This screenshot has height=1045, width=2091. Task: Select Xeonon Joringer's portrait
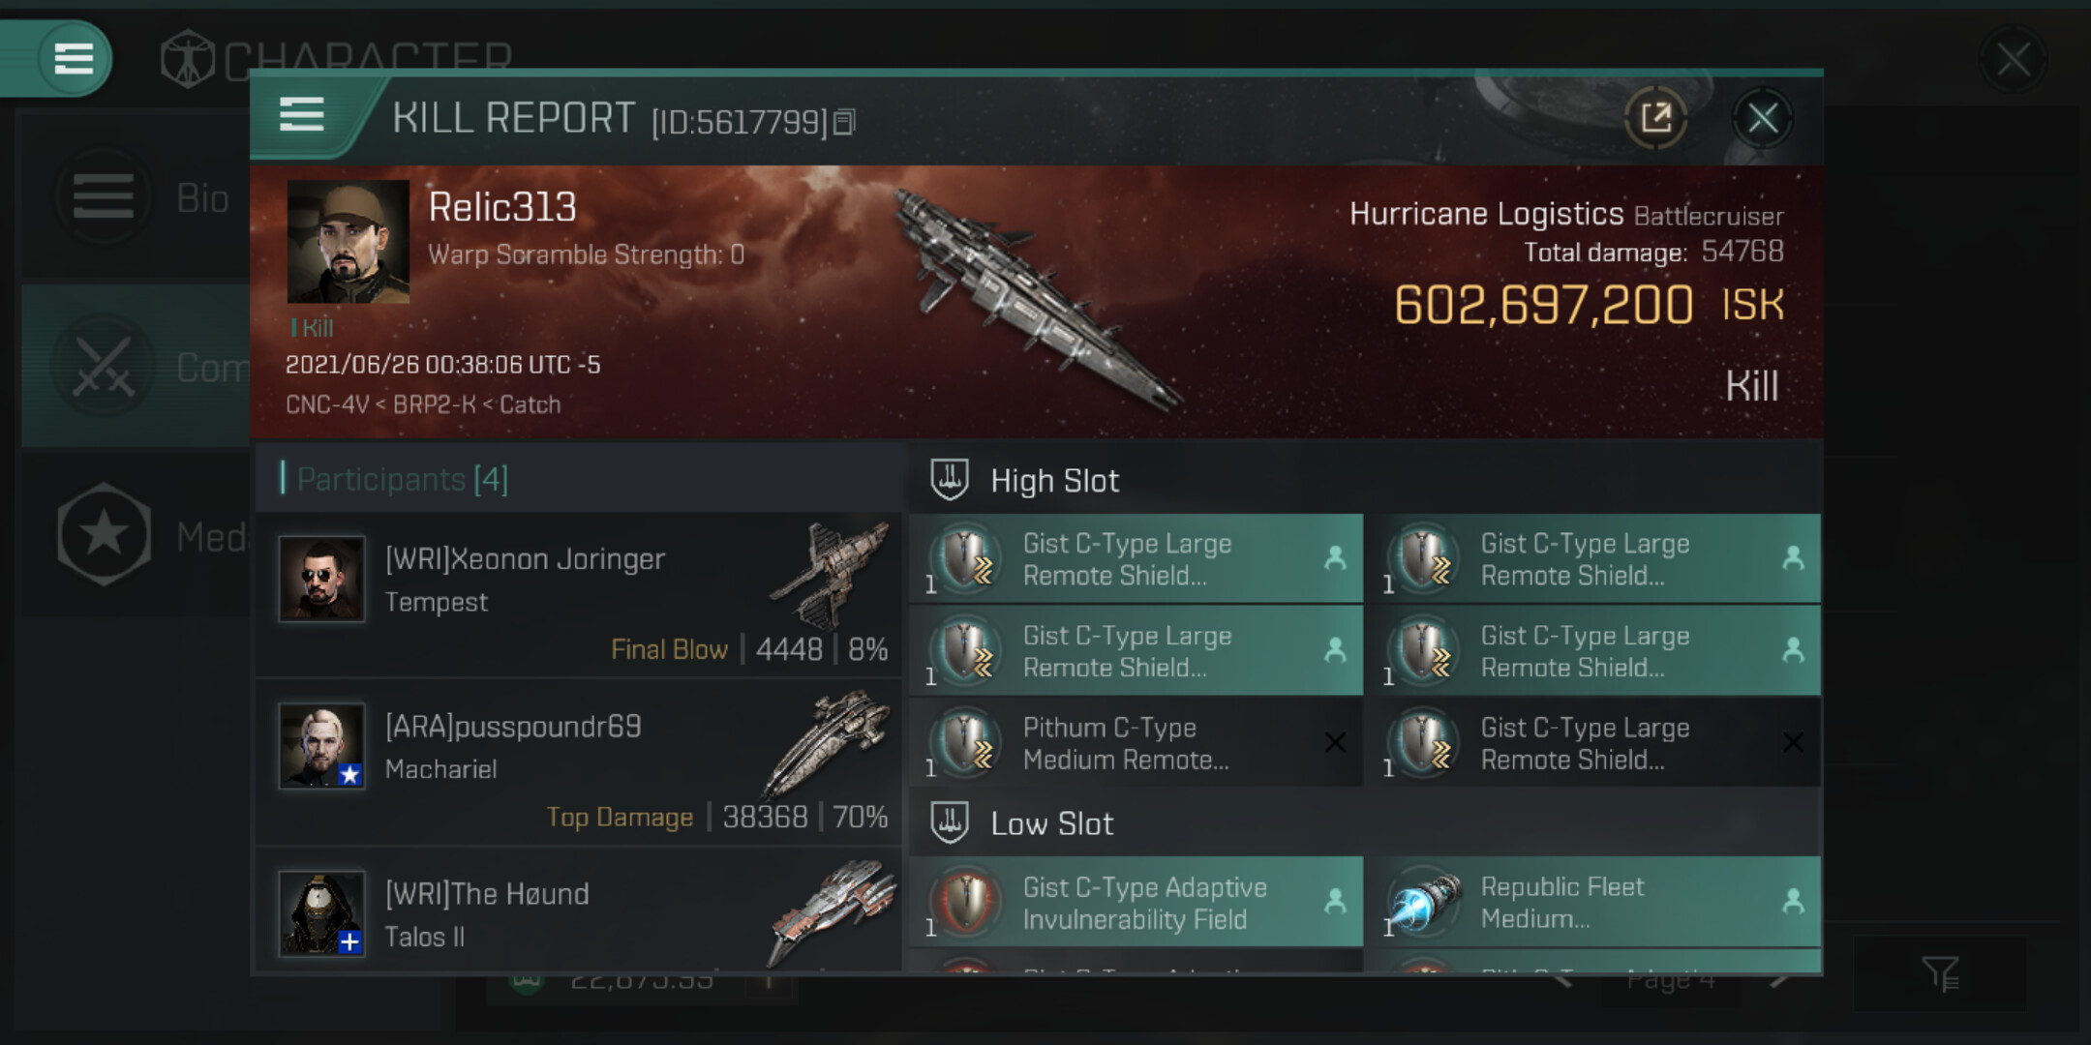[322, 579]
